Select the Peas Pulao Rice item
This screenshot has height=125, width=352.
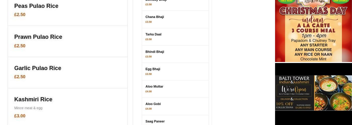click(36, 6)
